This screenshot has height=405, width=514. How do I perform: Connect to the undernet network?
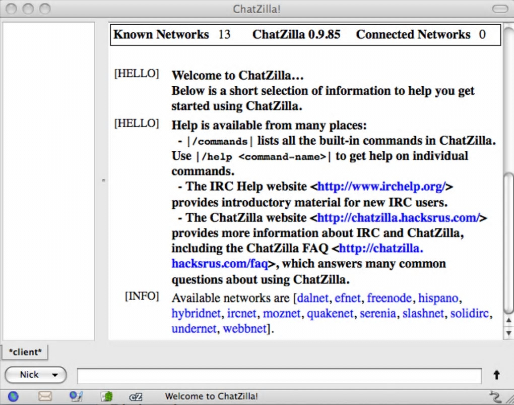[x=194, y=328]
